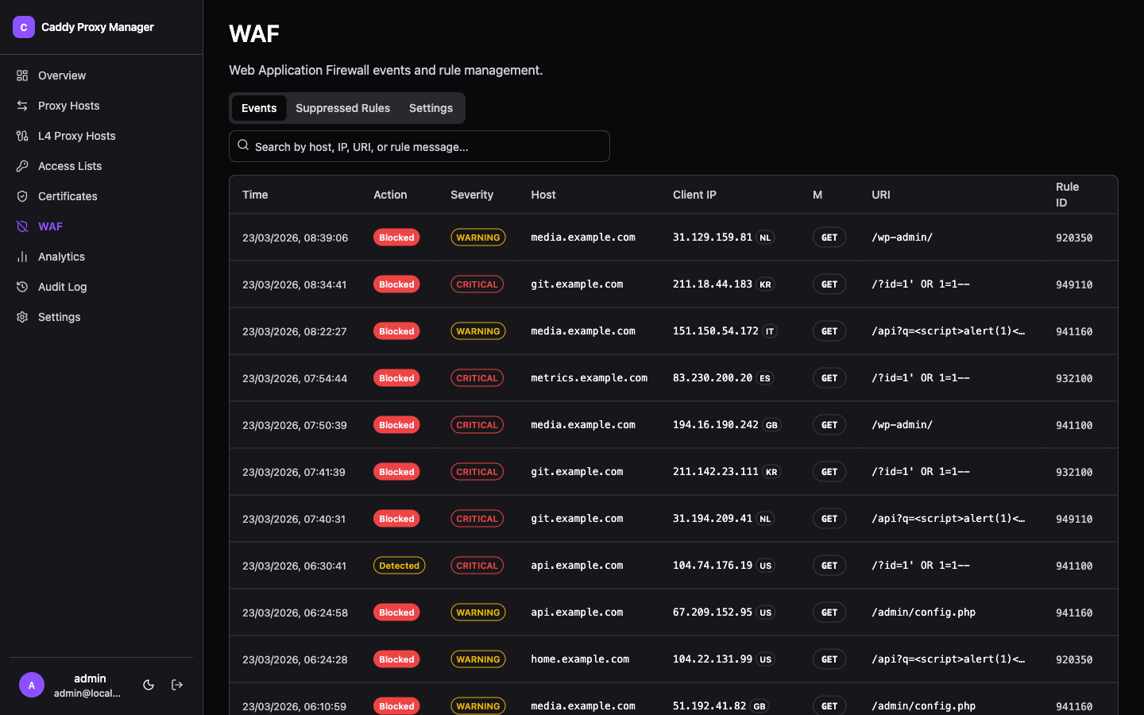Toggle dark mode with the moon icon
This screenshot has width=1144, height=715.
coord(149,684)
